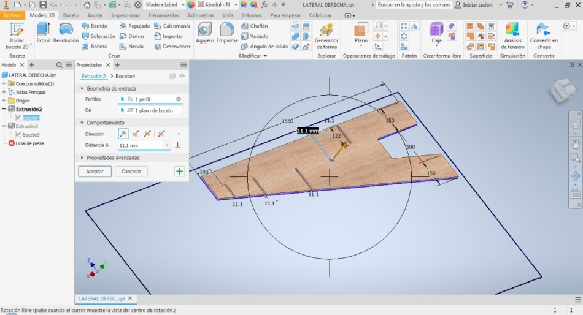Screen dimensions: 583x315
Task: Choose the Barrido sweep tool
Action: [x=95, y=26]
